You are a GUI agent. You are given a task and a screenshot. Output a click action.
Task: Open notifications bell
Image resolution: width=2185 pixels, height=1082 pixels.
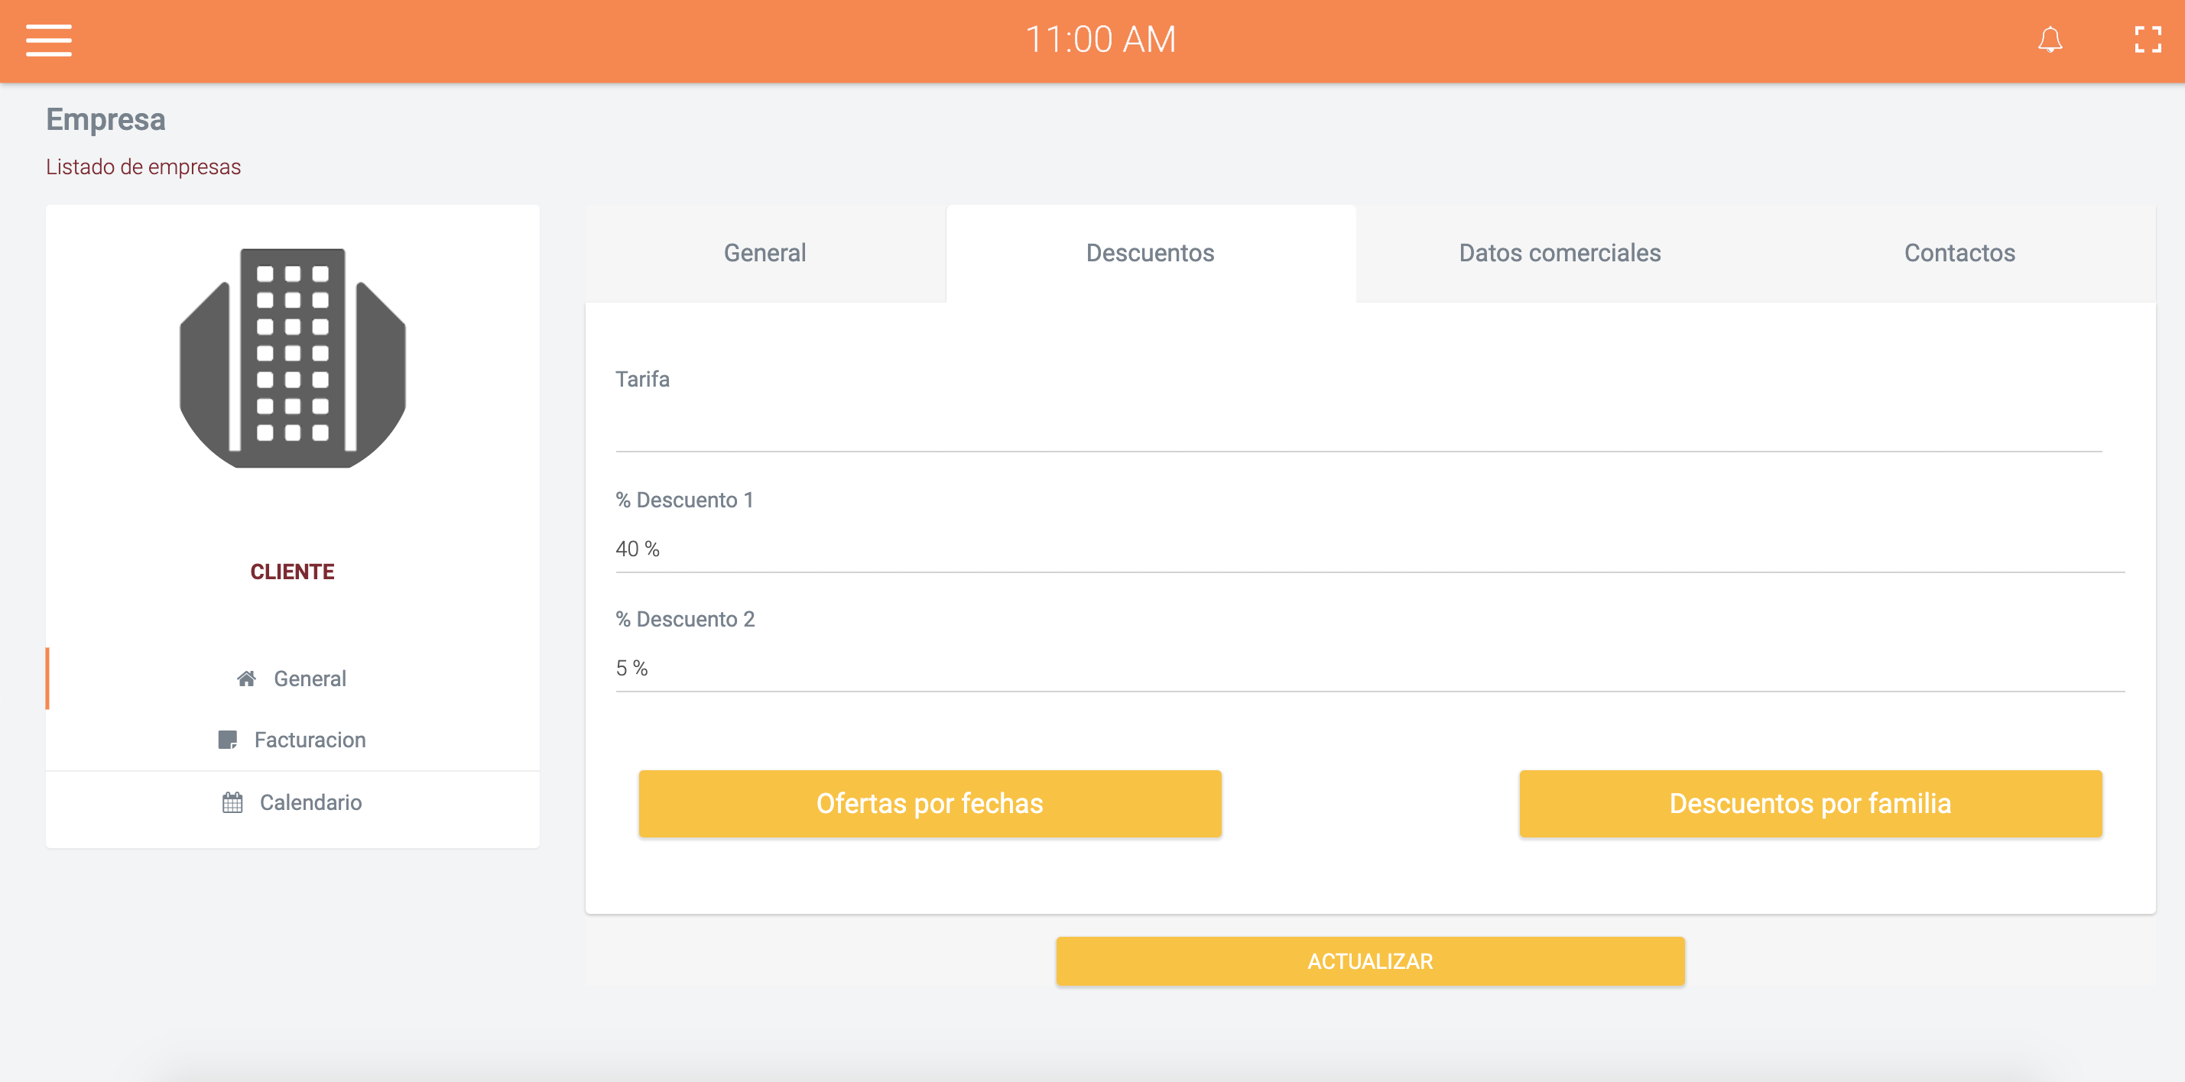click(x=2049, y=40)
